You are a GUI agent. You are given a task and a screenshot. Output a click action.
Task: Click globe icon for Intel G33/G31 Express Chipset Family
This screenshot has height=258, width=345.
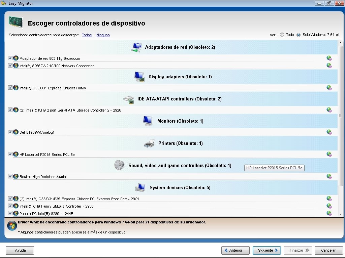point(329,88)
